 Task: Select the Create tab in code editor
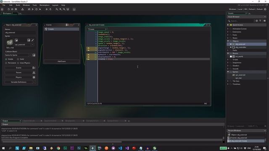pyautogui.click(x=97, y=29)
